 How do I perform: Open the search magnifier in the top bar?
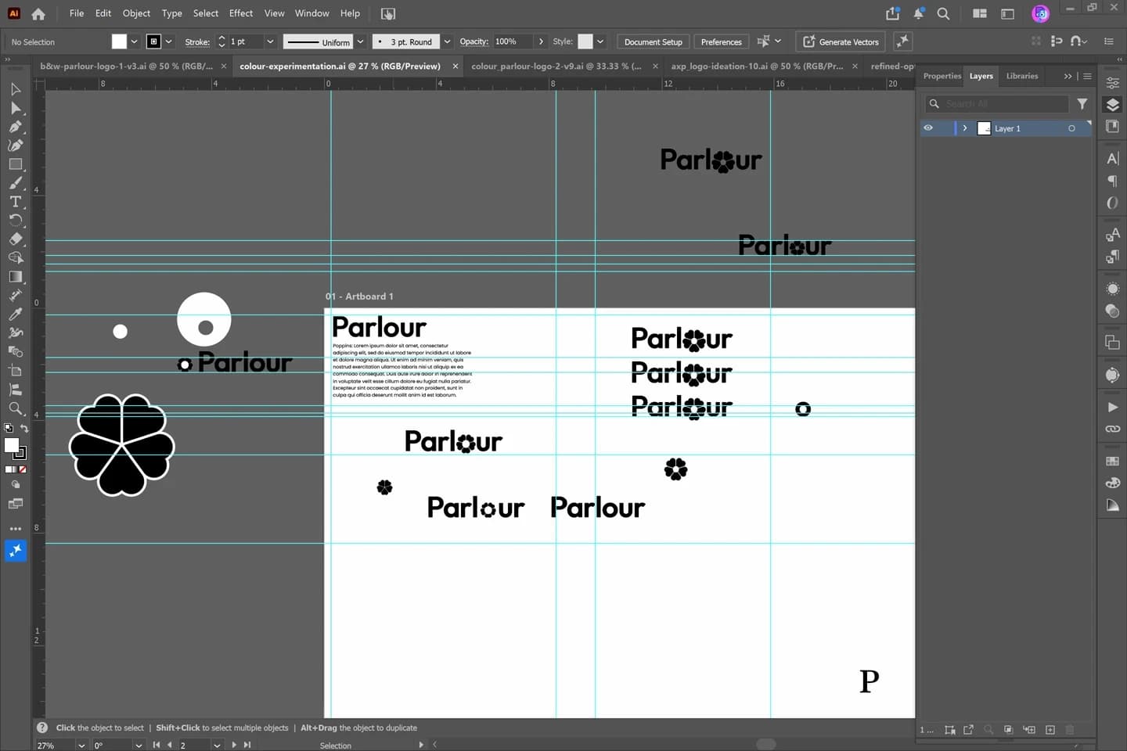pyautogui.click(x=943, y=13)
